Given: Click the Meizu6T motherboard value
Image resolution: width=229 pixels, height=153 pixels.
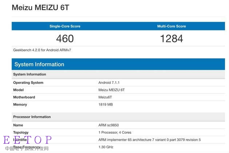Looking at the screenshot, I should coord(105,97).
